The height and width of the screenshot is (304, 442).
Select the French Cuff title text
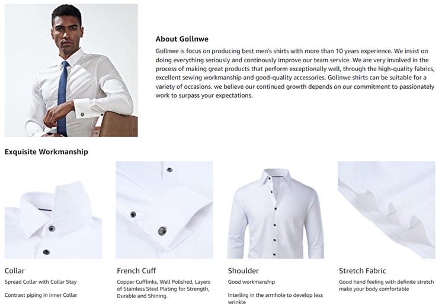coord(136,271)
